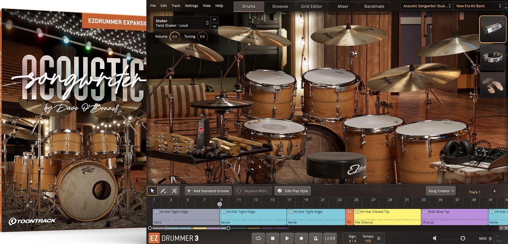
Task: Select the previous shaker articulation arrow
Action: pyautogui.click(x=214, y=19)
